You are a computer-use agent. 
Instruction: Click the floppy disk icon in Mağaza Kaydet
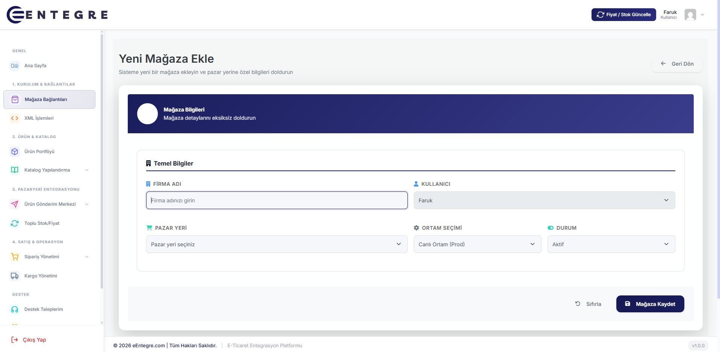pyautogui.click(x=628, y=304)
